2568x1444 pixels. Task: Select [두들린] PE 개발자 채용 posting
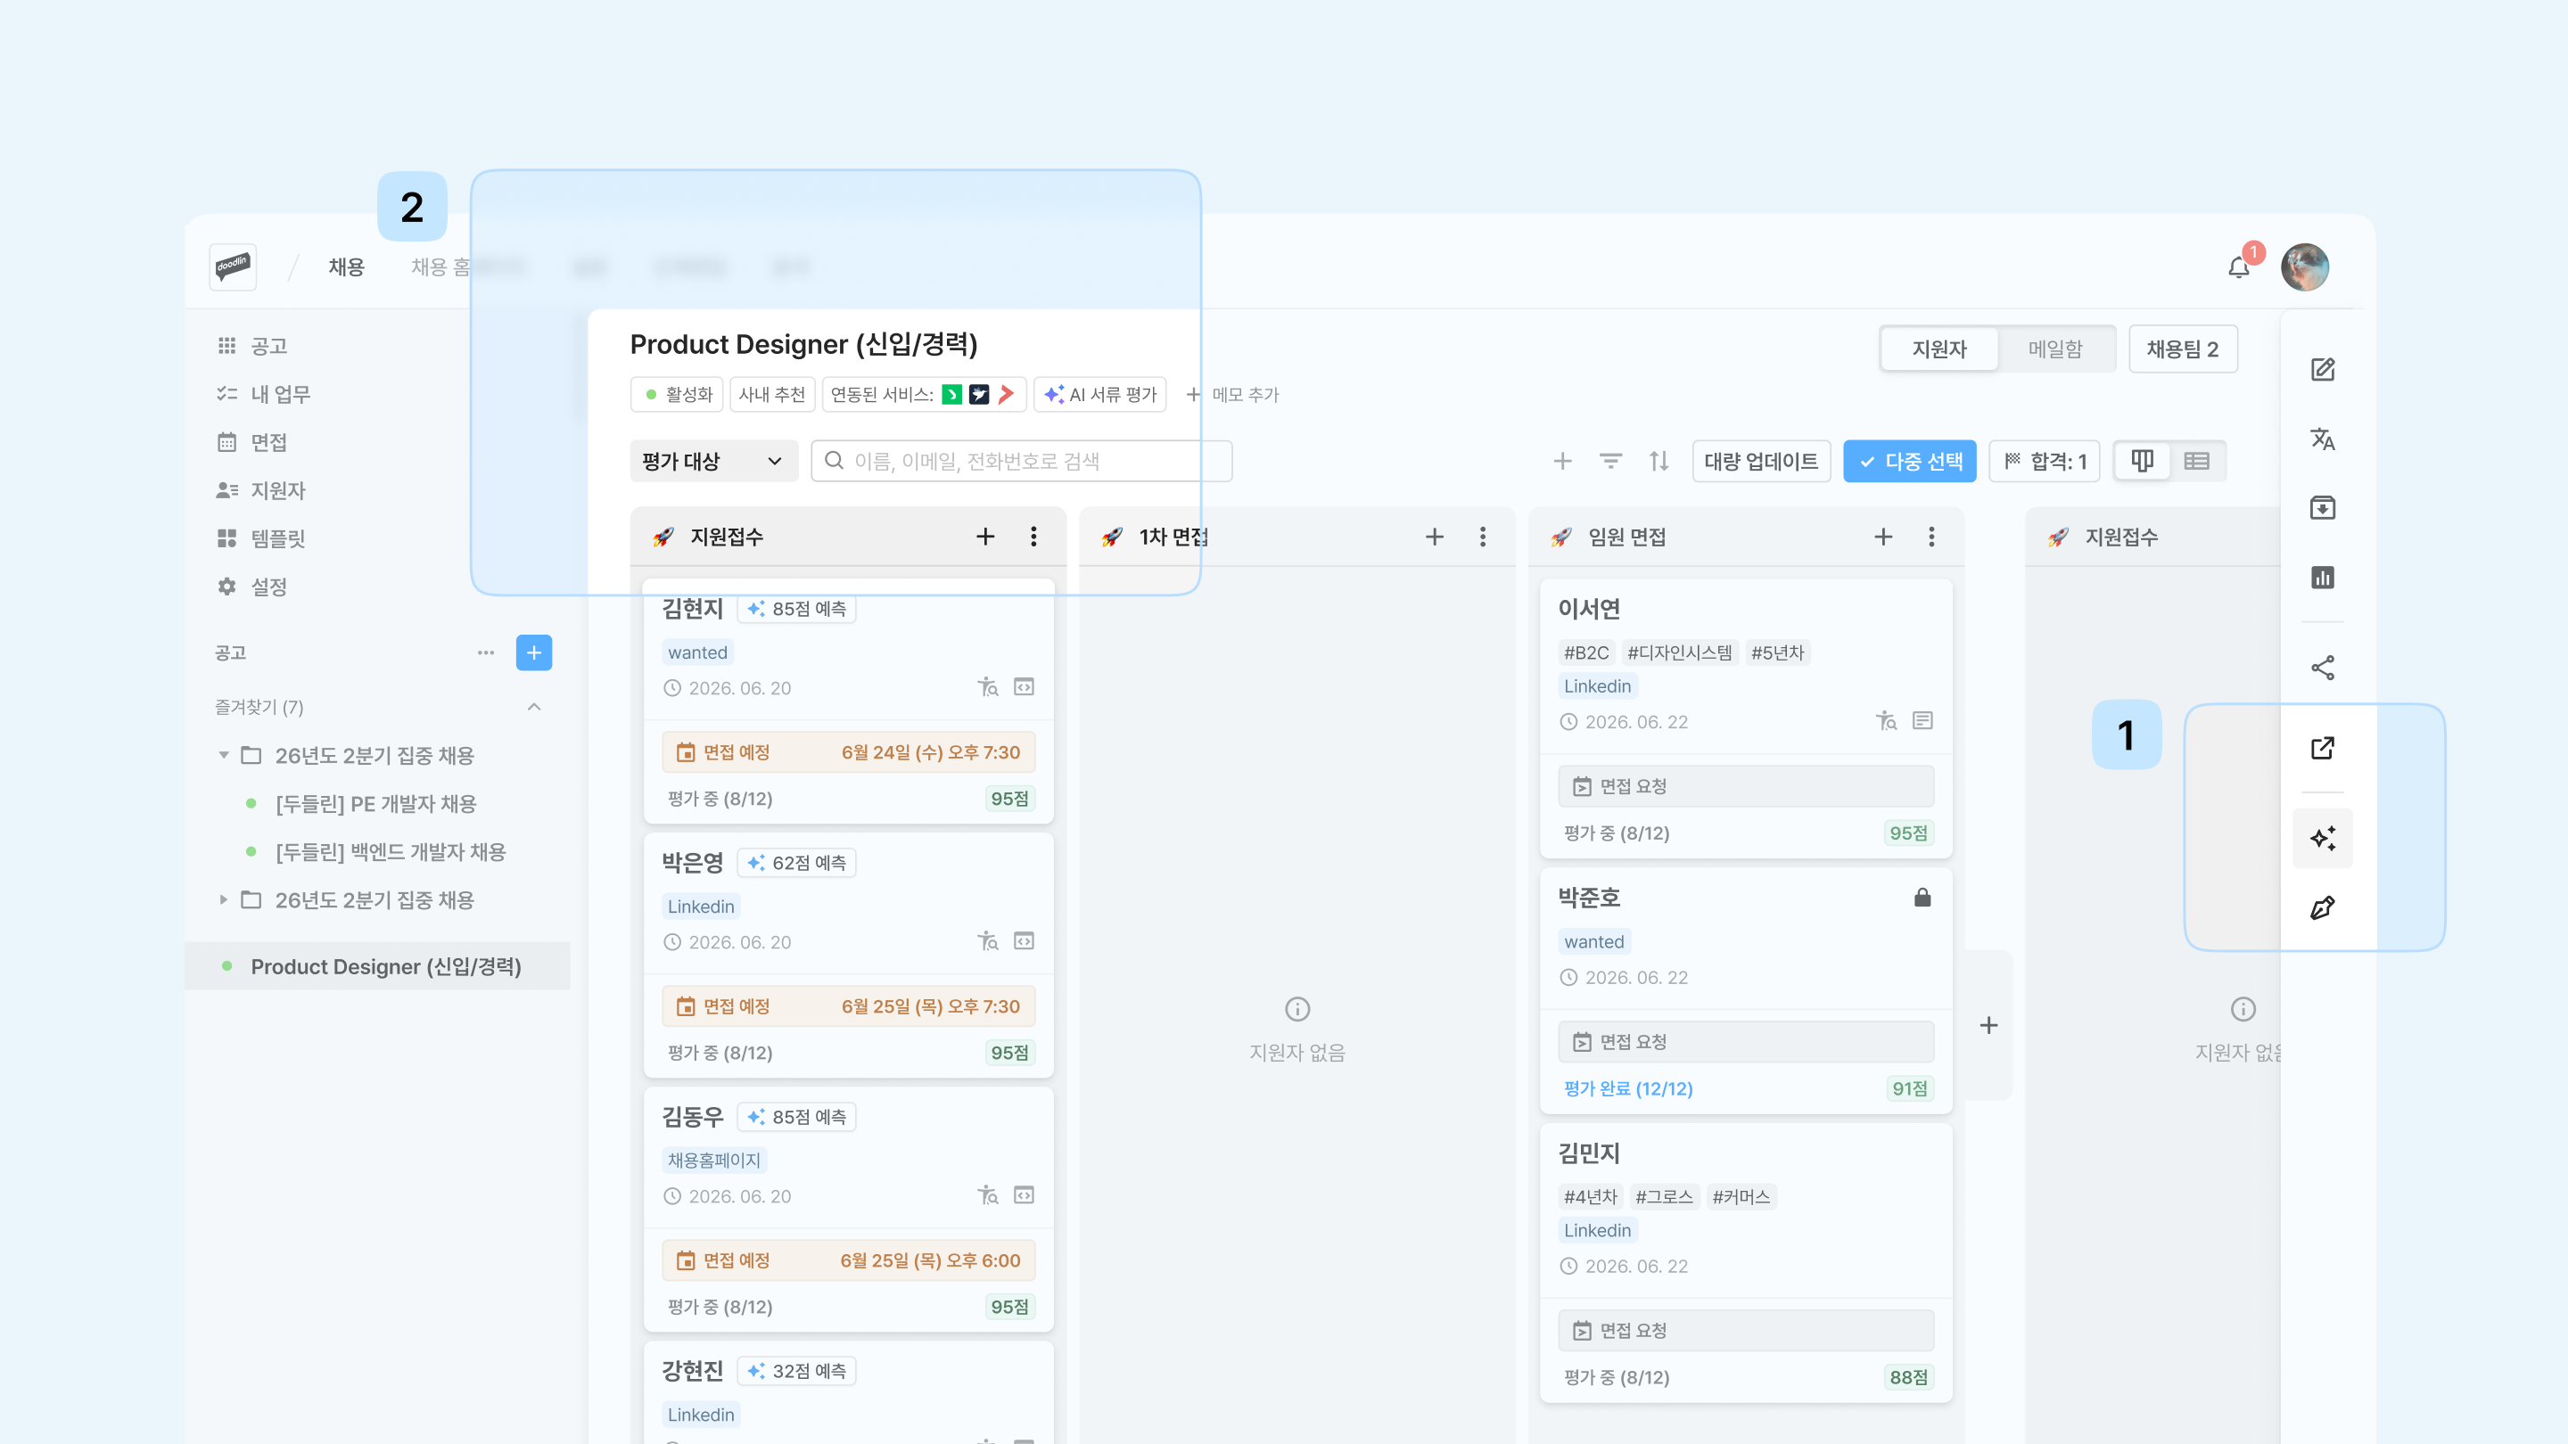click(375, 803)
